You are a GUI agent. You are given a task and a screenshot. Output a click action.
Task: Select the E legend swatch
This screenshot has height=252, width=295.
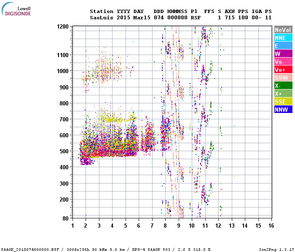coord(283,46)
